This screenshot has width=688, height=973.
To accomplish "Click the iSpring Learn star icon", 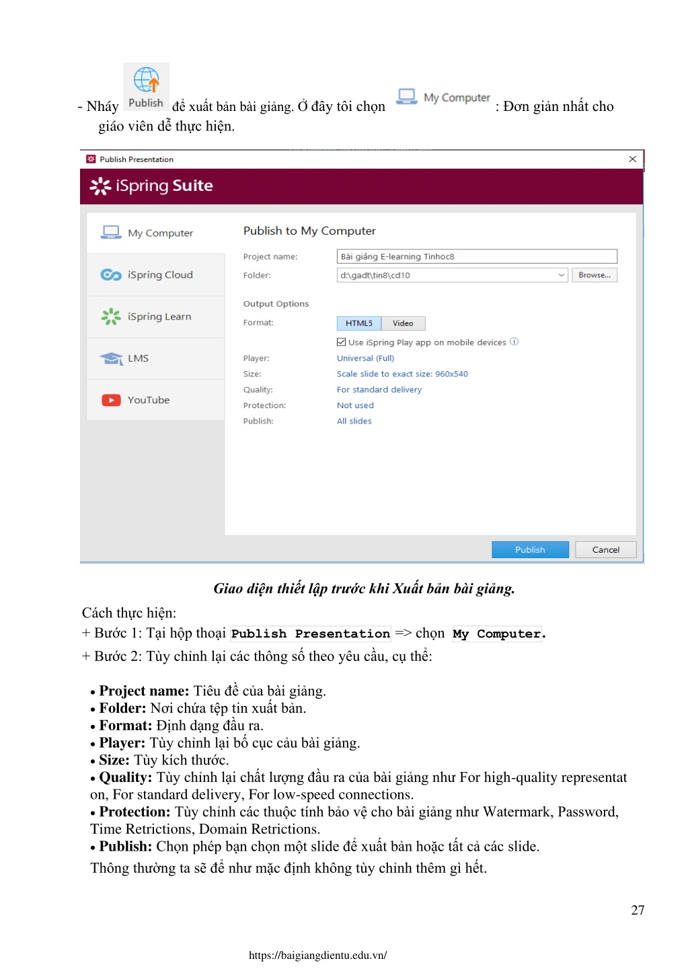I will [110, 316].
